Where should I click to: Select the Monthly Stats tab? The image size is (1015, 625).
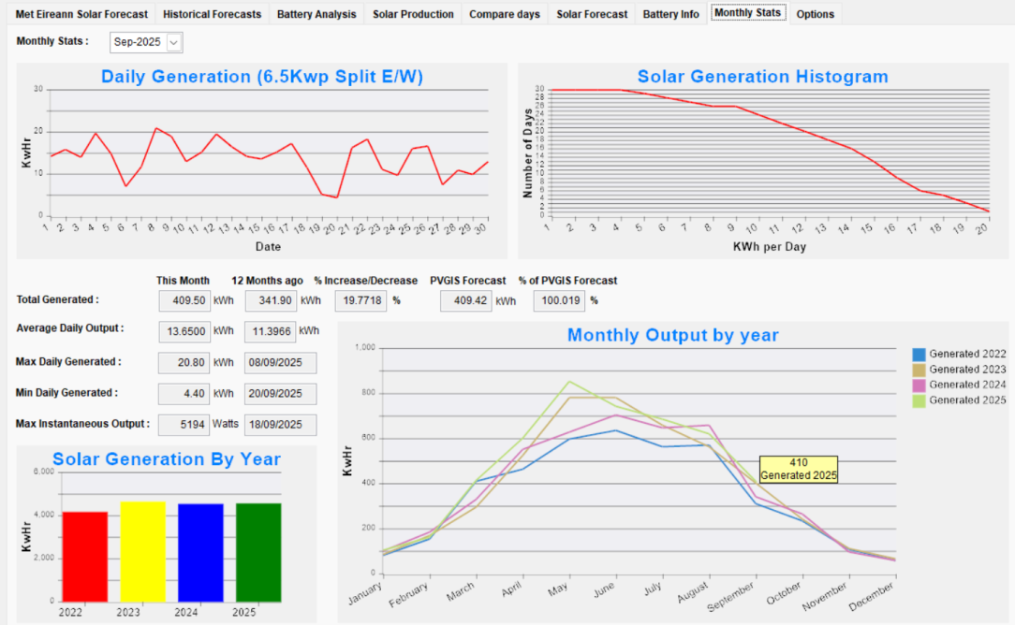[x=747, y=12]
